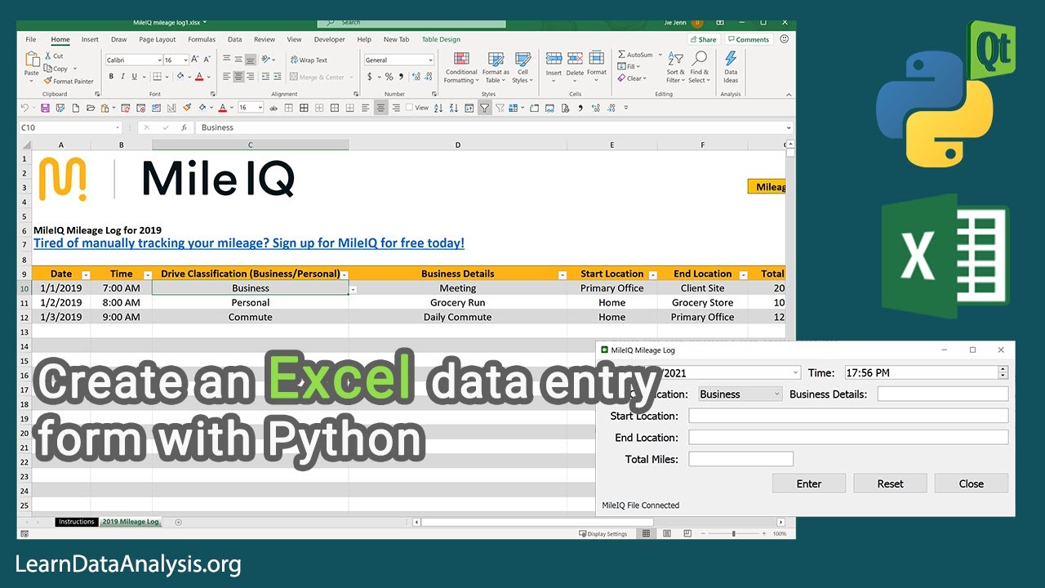Click the zoom slider in status bar

click(x=734, y=533)
